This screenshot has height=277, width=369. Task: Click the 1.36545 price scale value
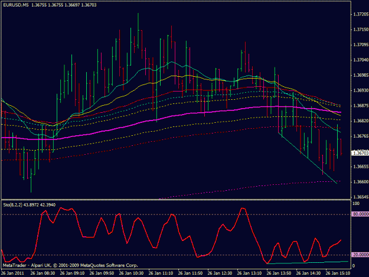[x=361, y=197]
